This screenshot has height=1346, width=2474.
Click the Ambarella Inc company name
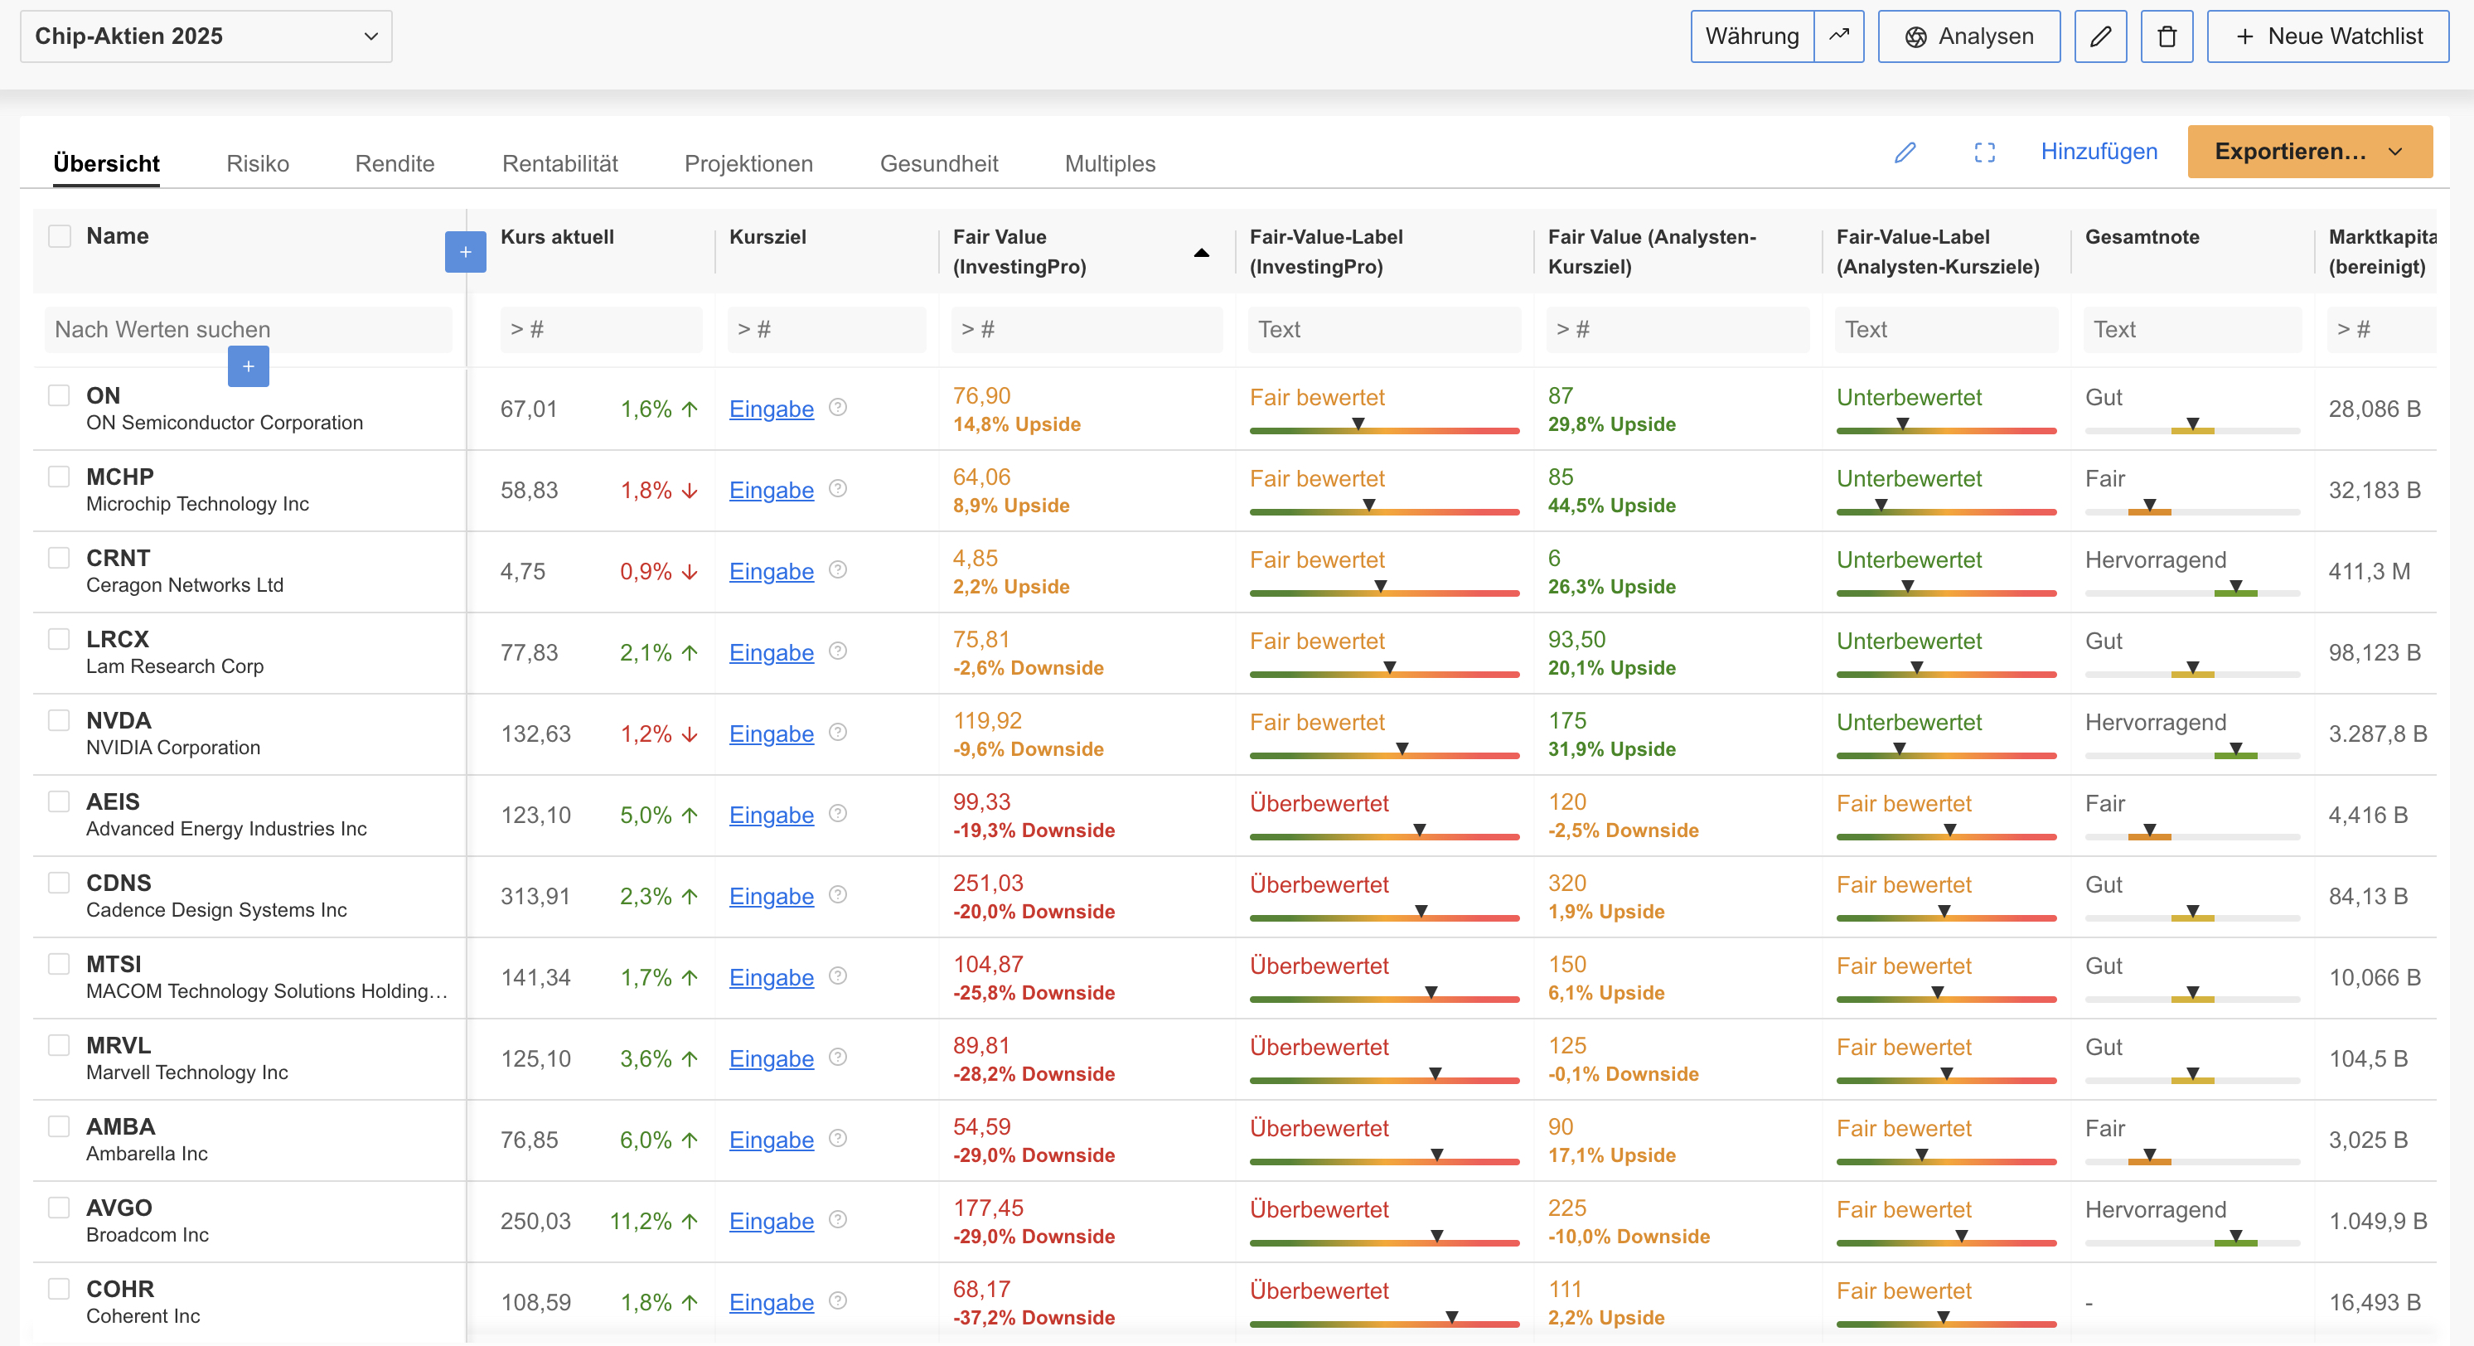[x=147, y=1154]
